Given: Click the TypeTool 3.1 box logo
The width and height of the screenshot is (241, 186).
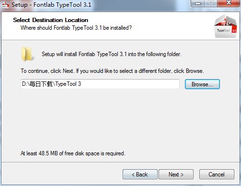Looking at the screenshot, I should tap(226, 26).
